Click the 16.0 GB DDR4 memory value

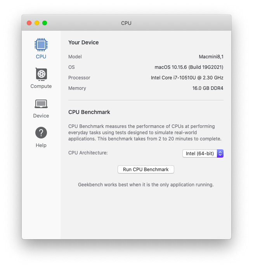pos(208,88)
